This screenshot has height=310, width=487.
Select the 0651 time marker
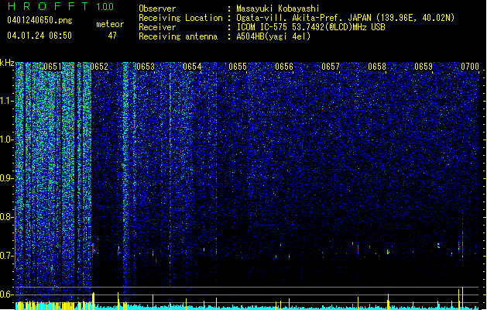(53, 67)
